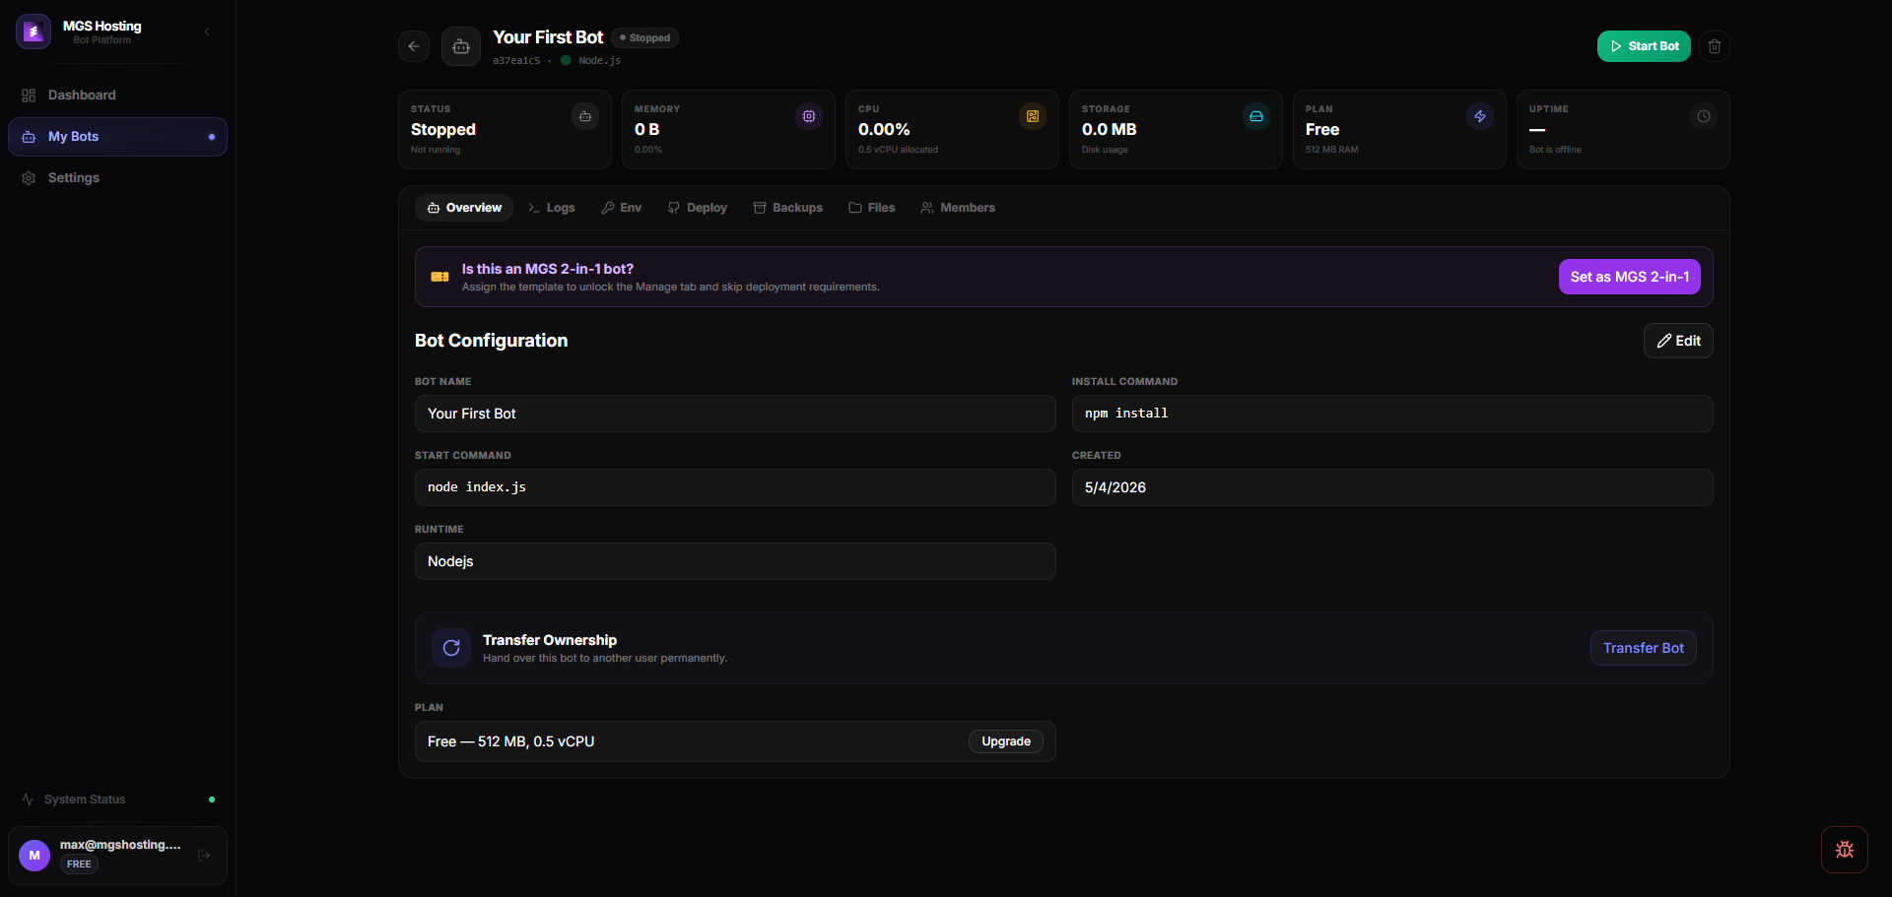Open the Dashboard page
This screenshot has height=897, width=1892.
pos(117,96)
